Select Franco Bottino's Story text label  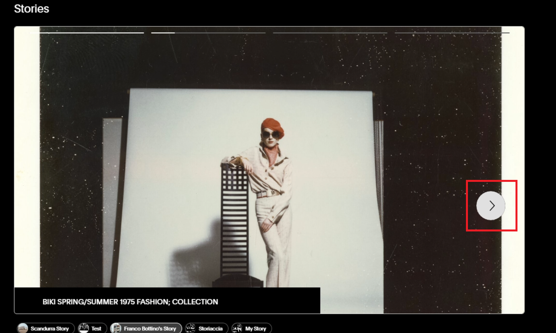click(150, 329)
